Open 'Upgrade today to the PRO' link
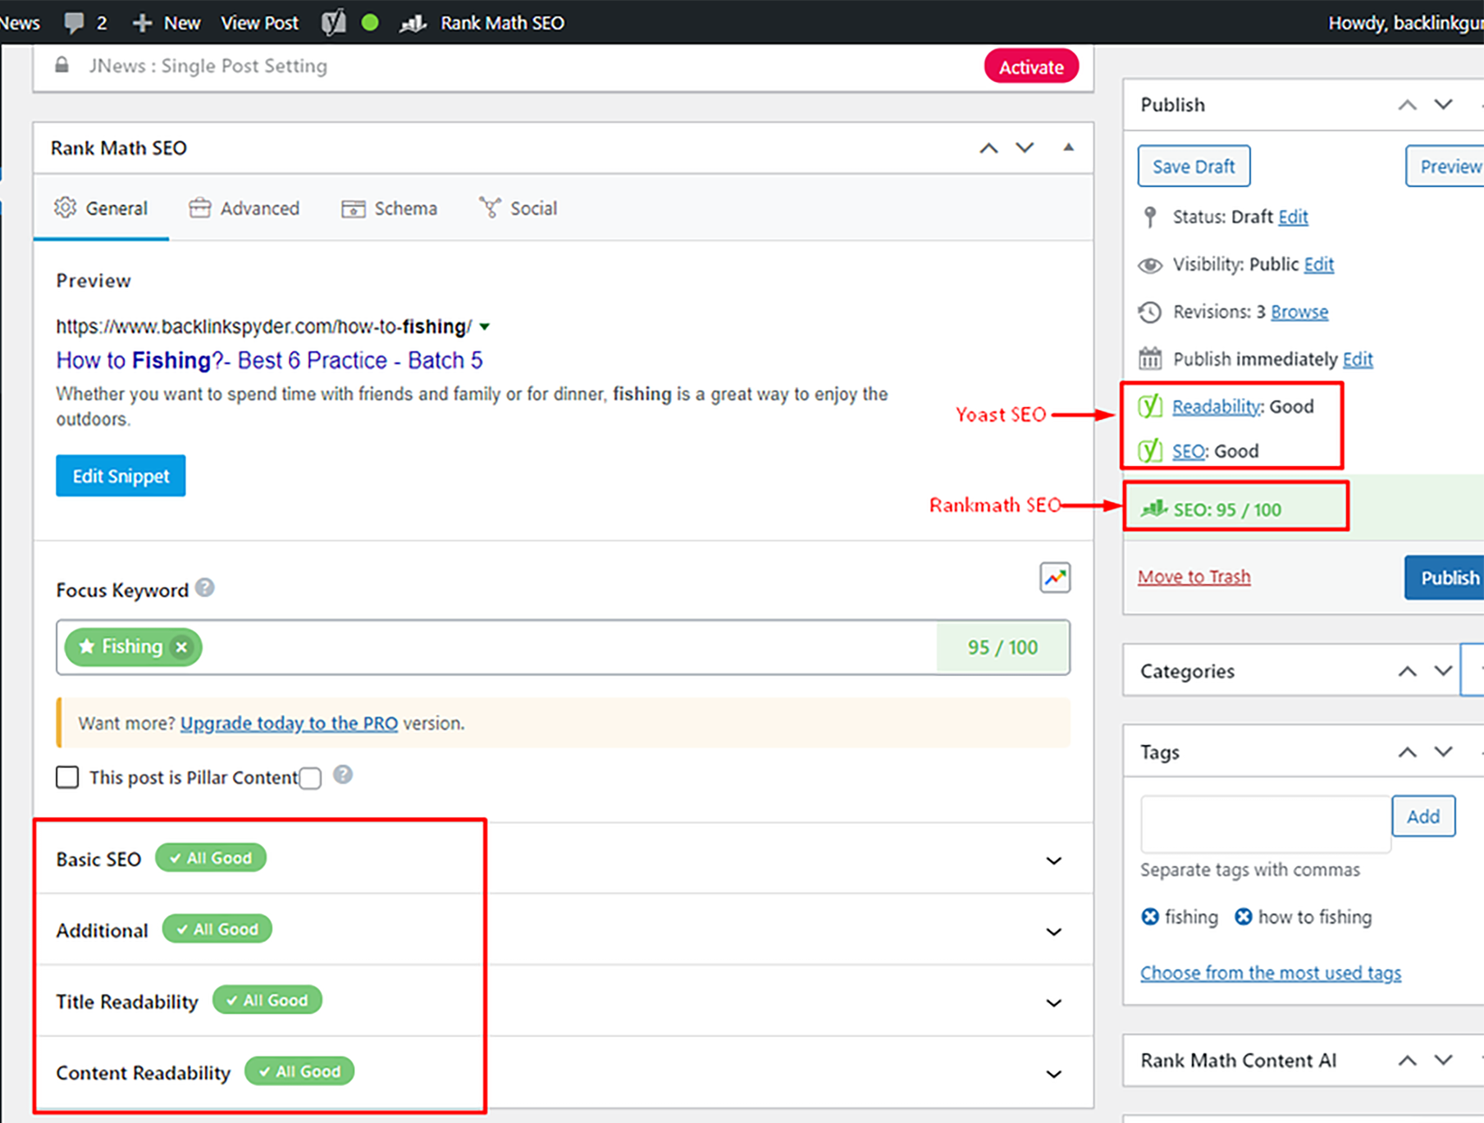The height and width of the screenshot is (1123, 1484). (x=289, y=723)
